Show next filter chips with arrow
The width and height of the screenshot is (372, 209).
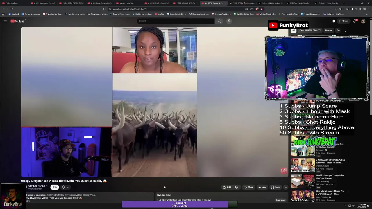345,30
